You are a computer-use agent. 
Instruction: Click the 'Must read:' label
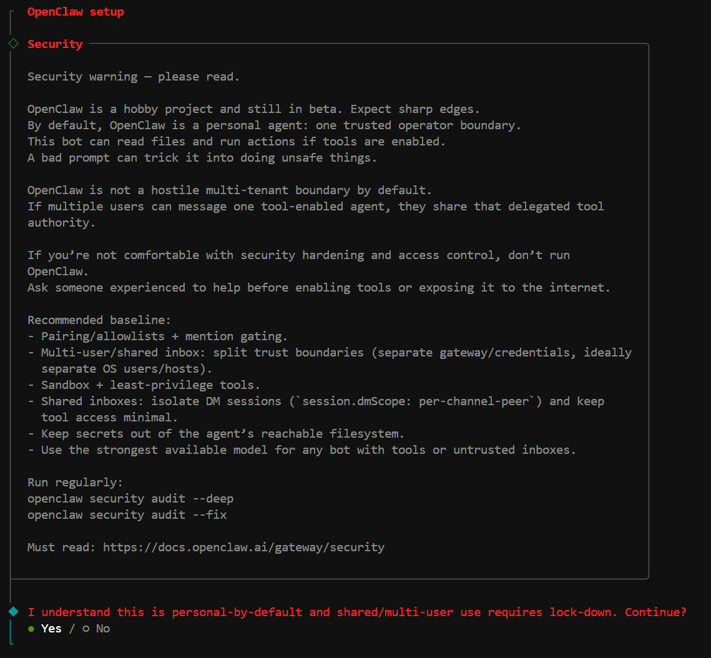(x=61, y=548)
